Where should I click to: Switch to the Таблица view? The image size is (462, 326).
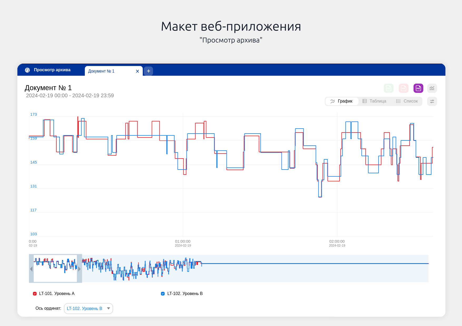tap(374, 101)
